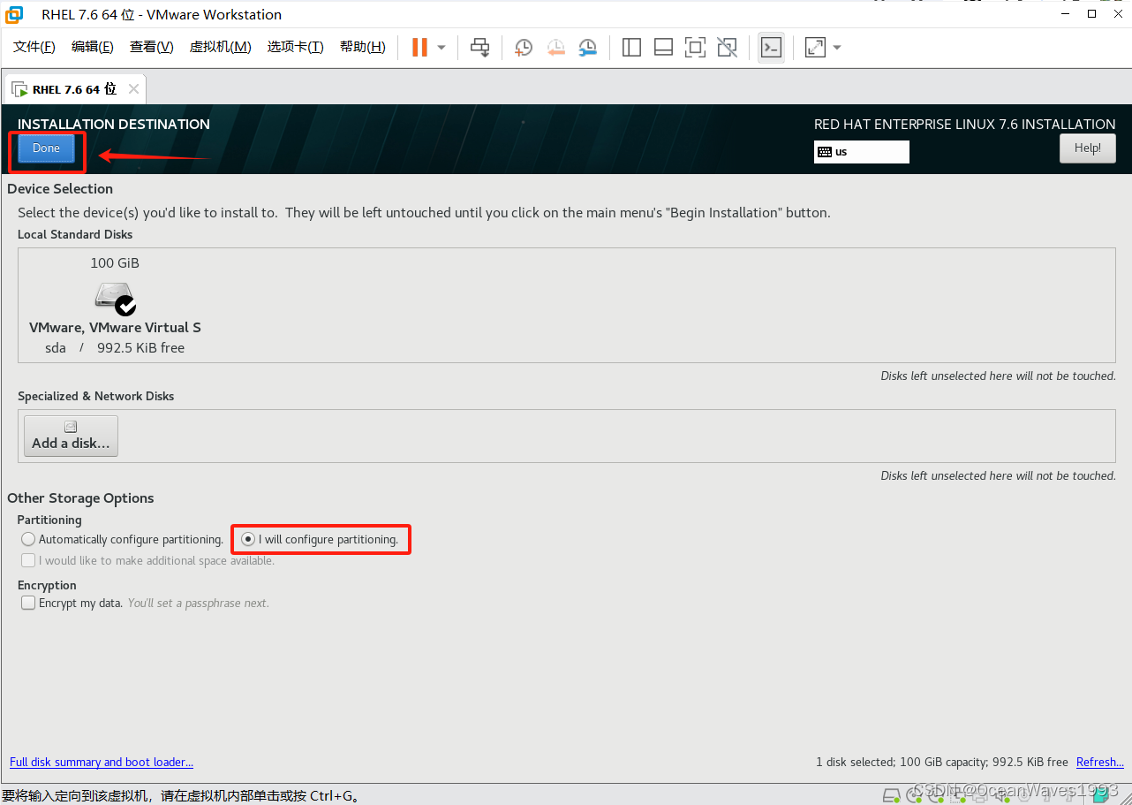This screenshot has width=1132, height=805.
Task: Pause the virtual machine with the orange pause icon
Action: point(419,47)
